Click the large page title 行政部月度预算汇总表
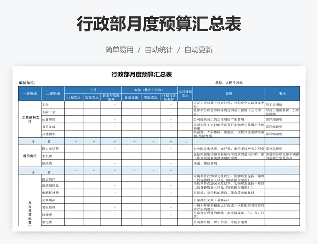318x244 pixels. tap(159, 24)
